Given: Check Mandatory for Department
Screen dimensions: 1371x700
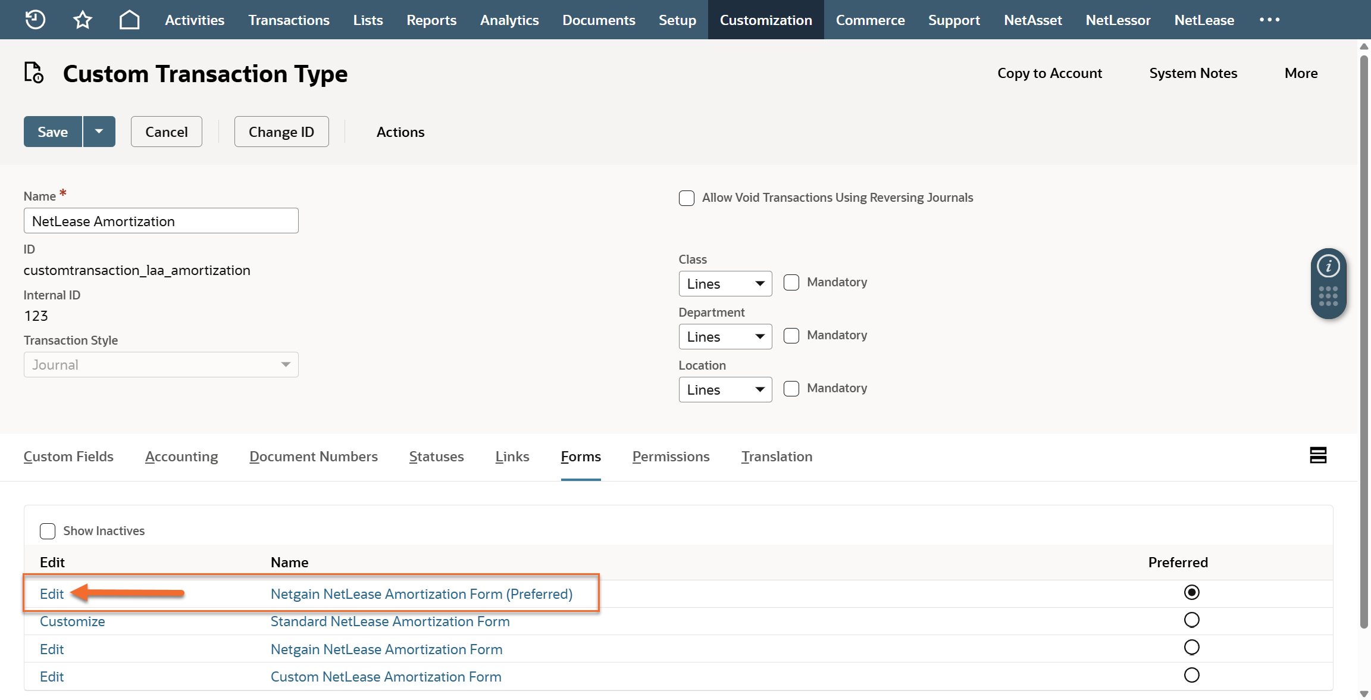Looking at the screenshot, I should pos(791,336).
